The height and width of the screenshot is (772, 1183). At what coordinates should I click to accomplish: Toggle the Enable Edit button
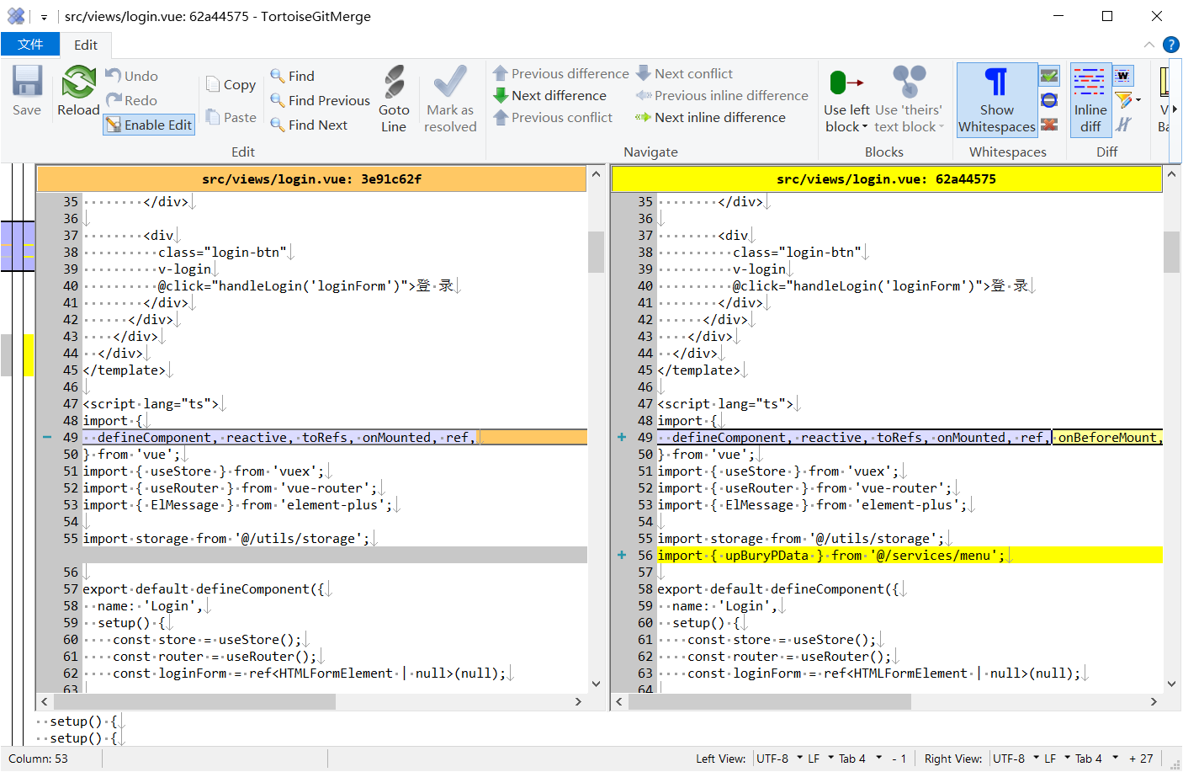pyautogui.click(x=149, y=125)
